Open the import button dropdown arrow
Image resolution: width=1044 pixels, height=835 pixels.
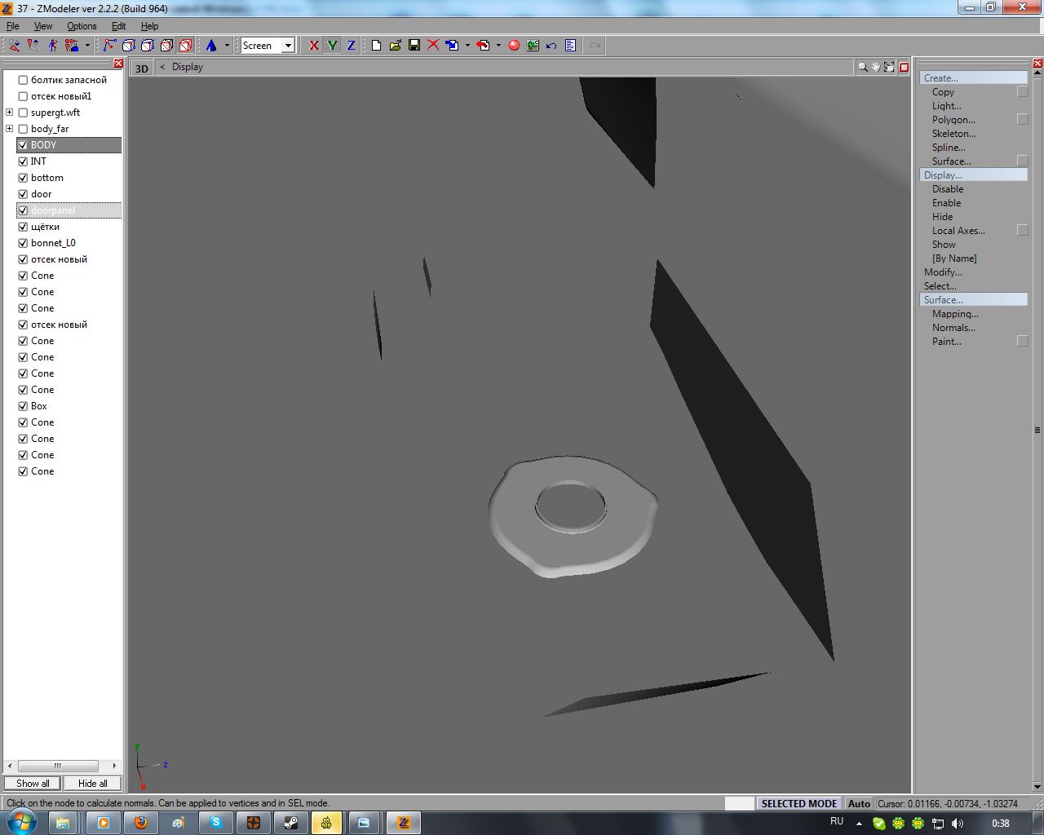point(467,46)
